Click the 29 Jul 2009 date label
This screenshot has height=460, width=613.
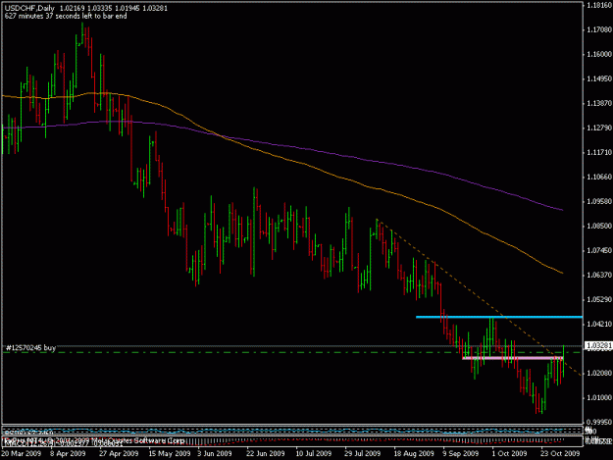click(362, 454)
